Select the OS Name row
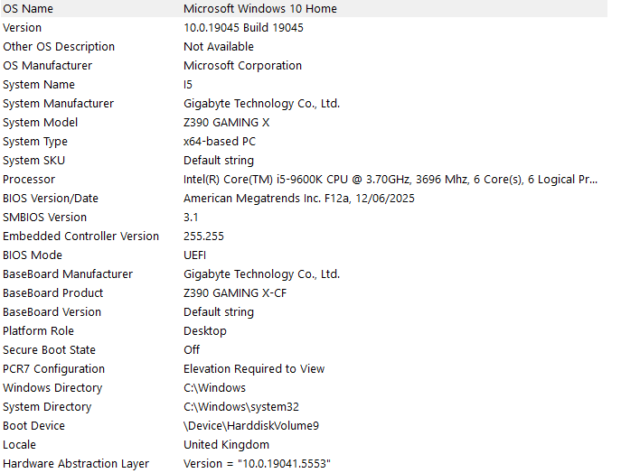Image resolution: width=621 pixels, height=473 pixels. [x=304, y=8]
